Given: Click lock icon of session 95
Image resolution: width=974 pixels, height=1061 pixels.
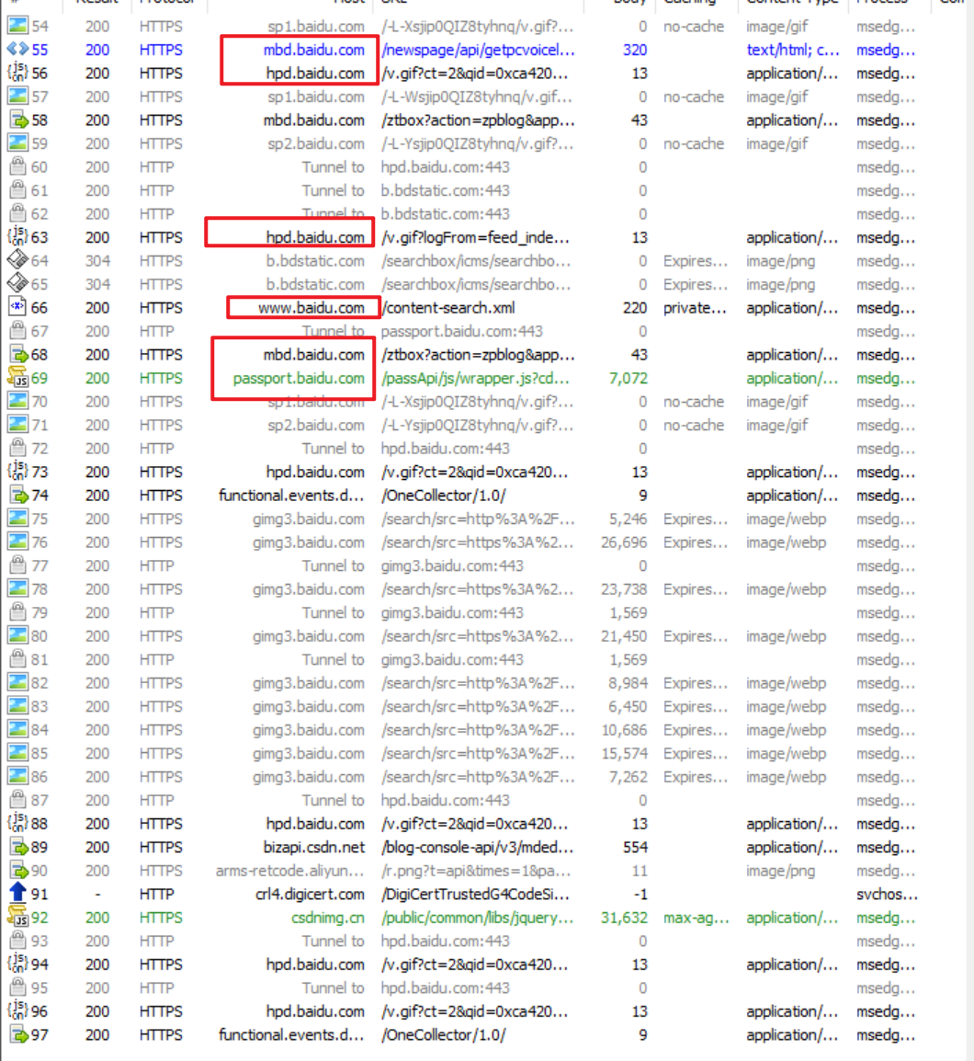Looking at the screenshot, I should (x=17, y=988).
